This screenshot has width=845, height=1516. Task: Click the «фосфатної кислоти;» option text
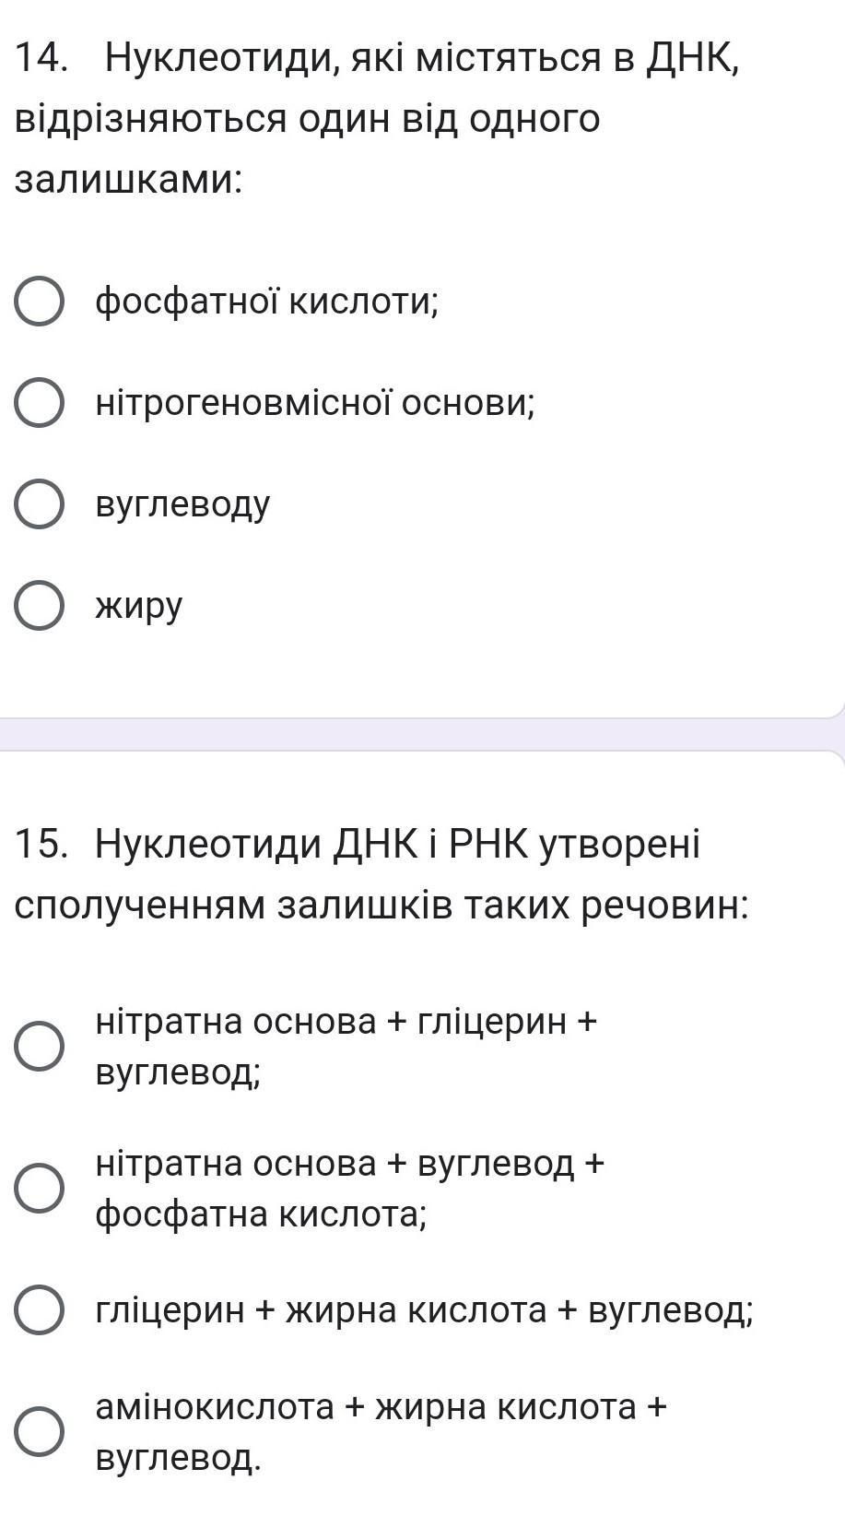267,302
